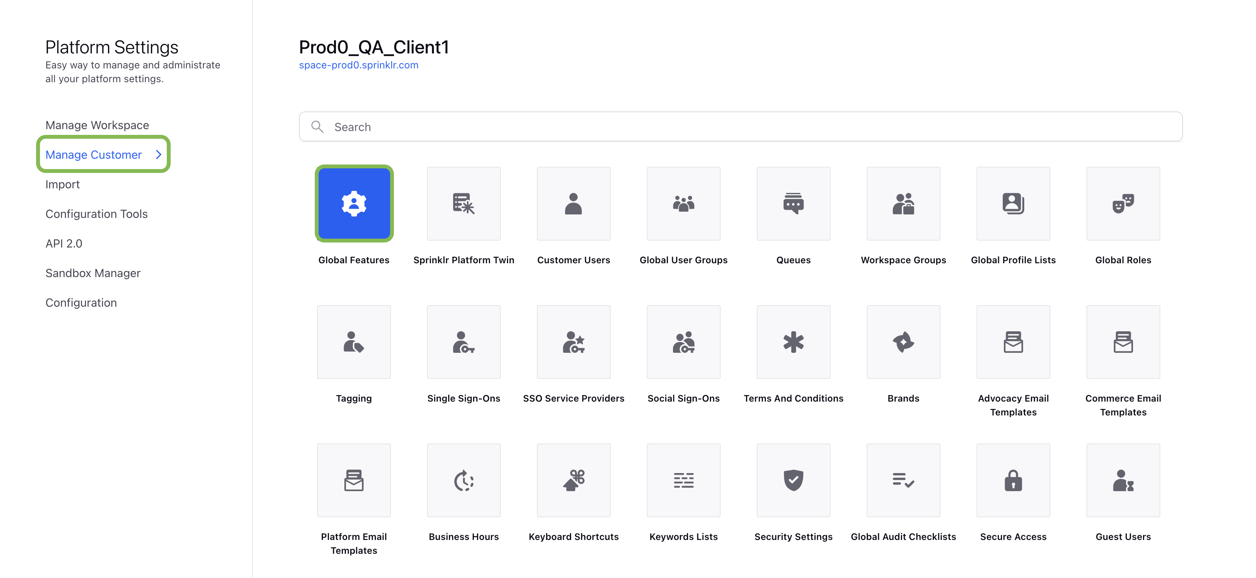
Task: Open the Global User Groups tile
Action: coord(684,203)
